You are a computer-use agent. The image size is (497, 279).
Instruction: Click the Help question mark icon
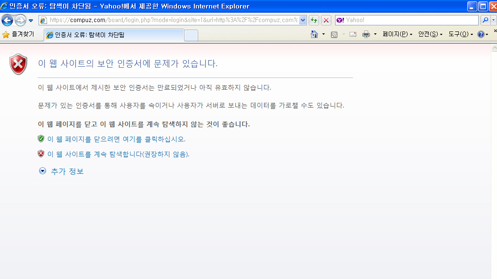[481, 34]
